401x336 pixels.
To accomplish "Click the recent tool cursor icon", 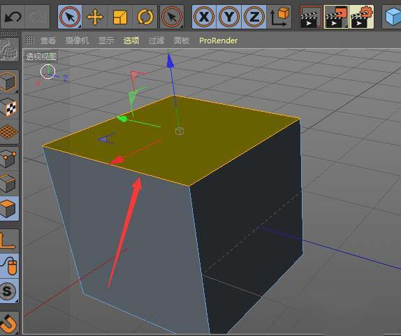I will [x=172, y=17].
